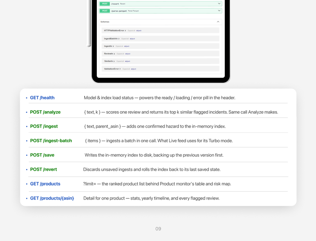The height and width of the screenshot is (241, 316).
Task: Click Expand all next to HTTPValidationError
Action: point(131,30)
